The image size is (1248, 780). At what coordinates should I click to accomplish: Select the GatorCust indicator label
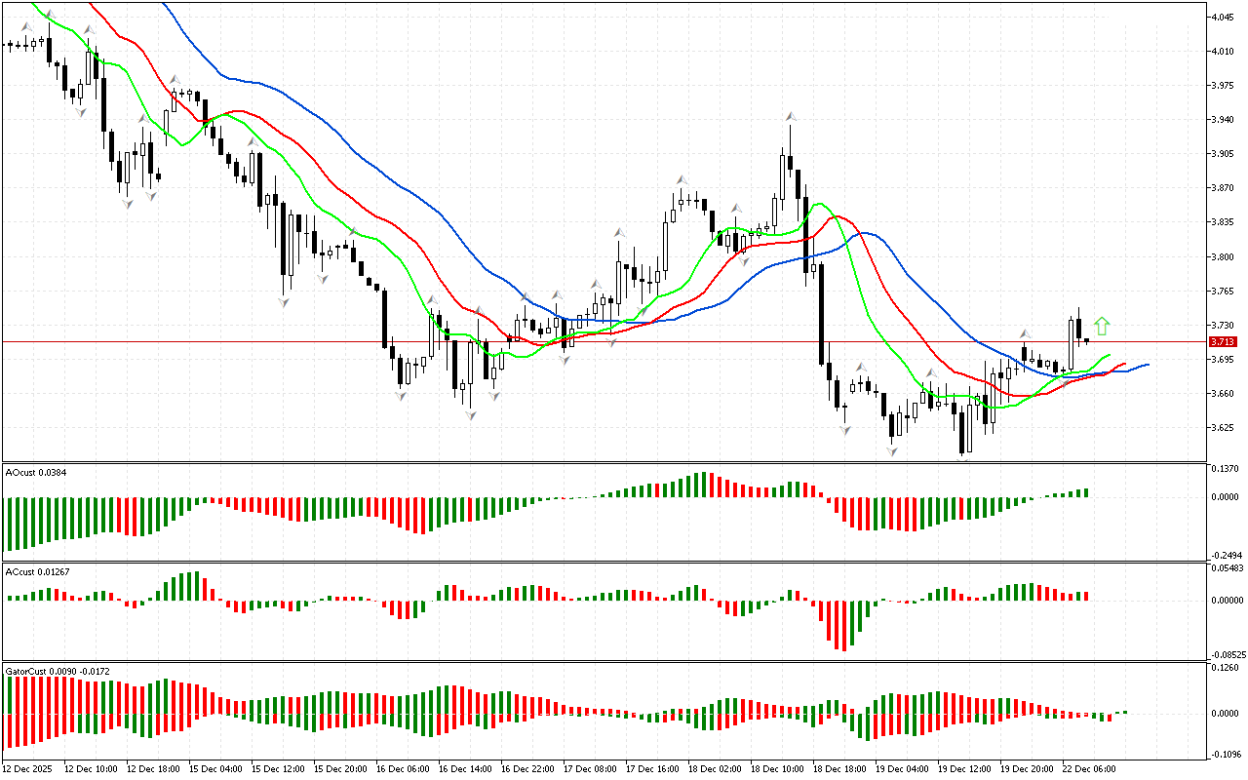click(x=57, y=671)
